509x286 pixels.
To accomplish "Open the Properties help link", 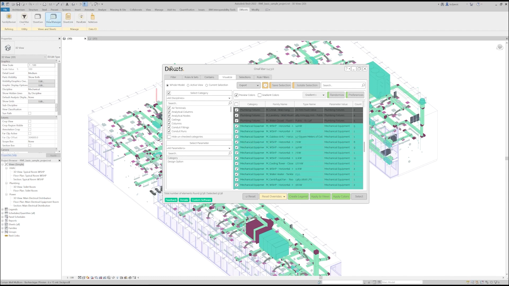I will pyautogui.click(x=9, y=155).
